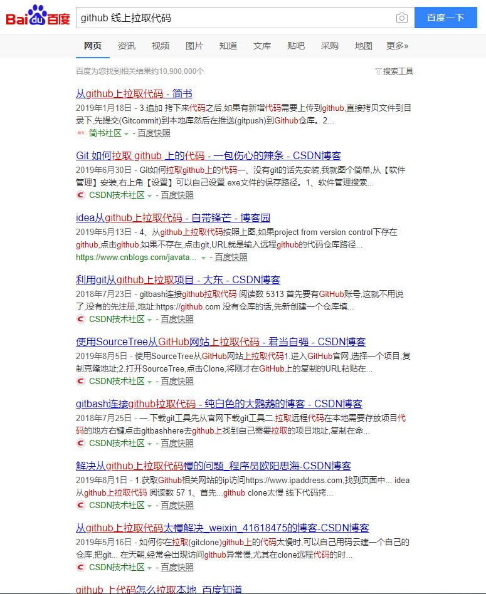Open 百度快照 for 君当自强 result

[x=177, y=381]
